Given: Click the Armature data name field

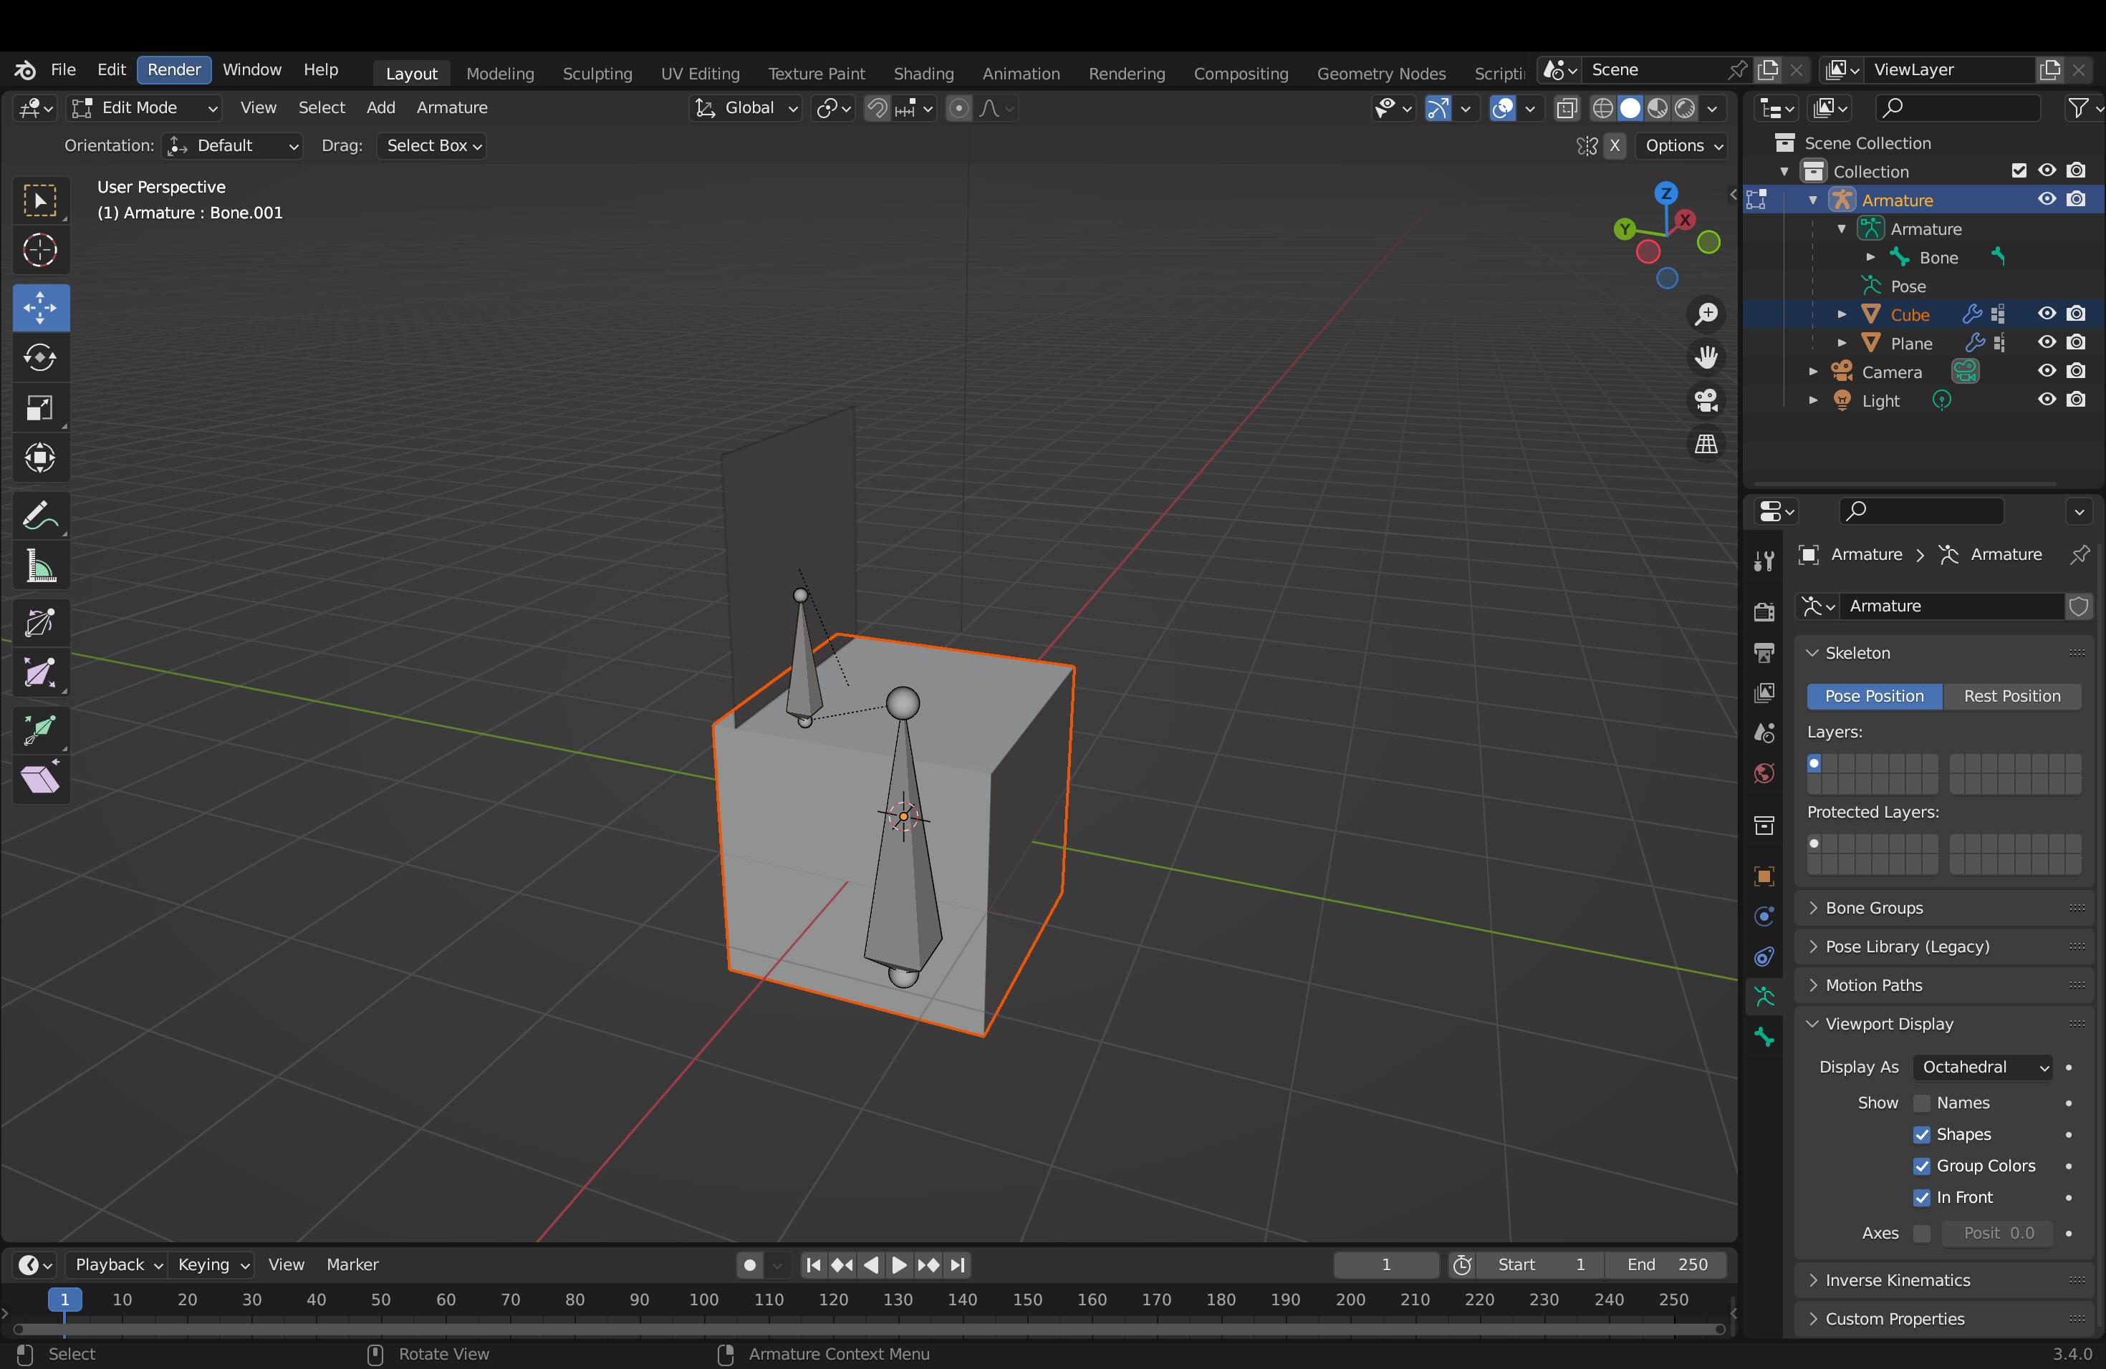Looking at the screenshot, I should tap(1951, 606).
